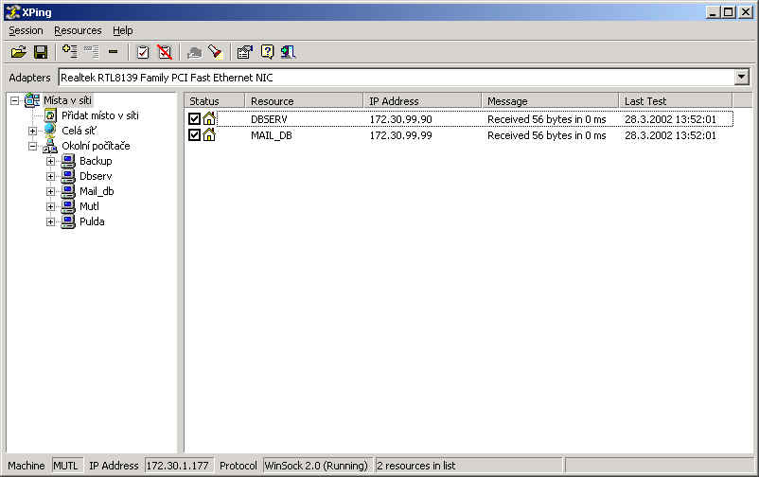
Task: Select the DBSERV resource name
Action: click(x=269, y=119)
